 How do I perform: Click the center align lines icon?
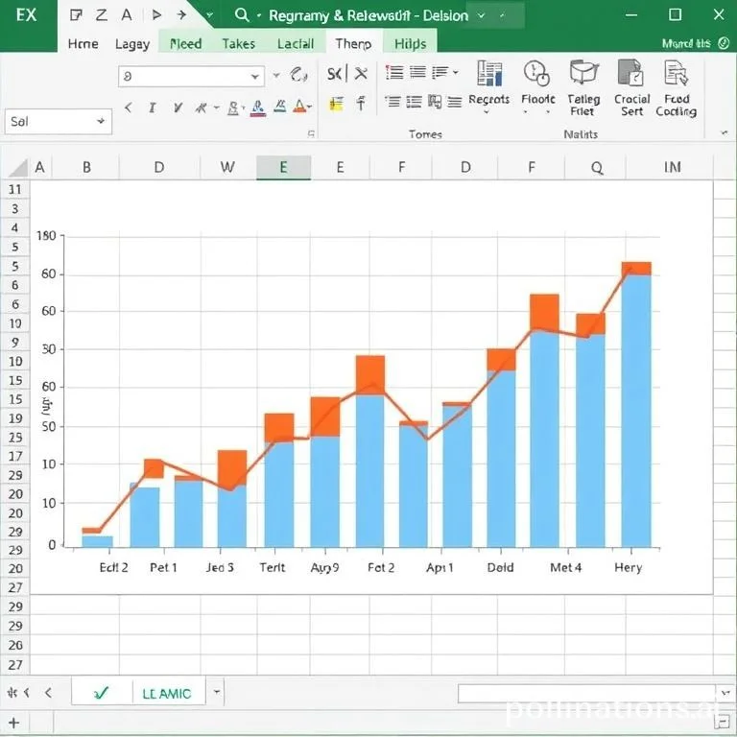[x=417, y=72]
